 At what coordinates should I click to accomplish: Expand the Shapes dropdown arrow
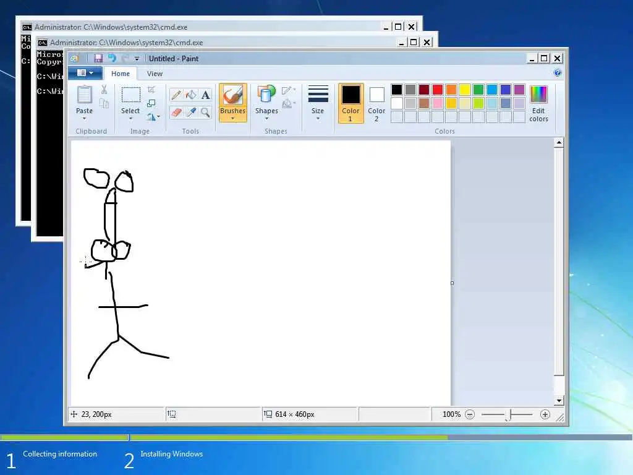pos(266,119)
